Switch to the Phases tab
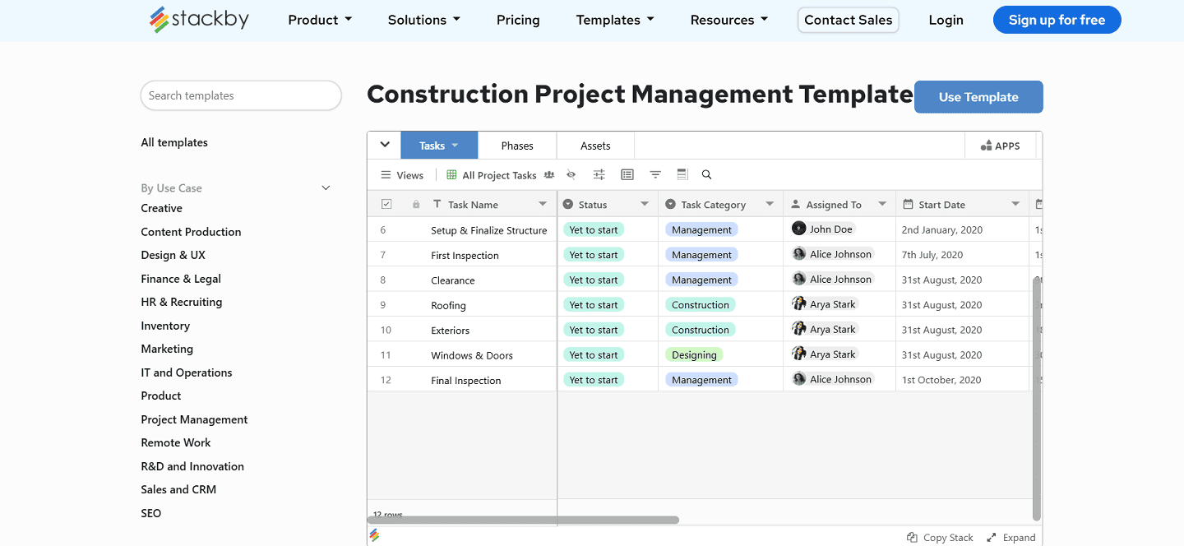The height and width of the screenshot is (546, 1184). point(516,145)
